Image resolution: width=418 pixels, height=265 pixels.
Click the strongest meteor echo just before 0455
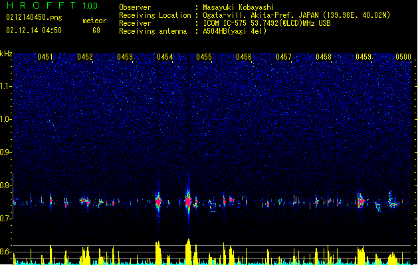[x=189, y=201]
